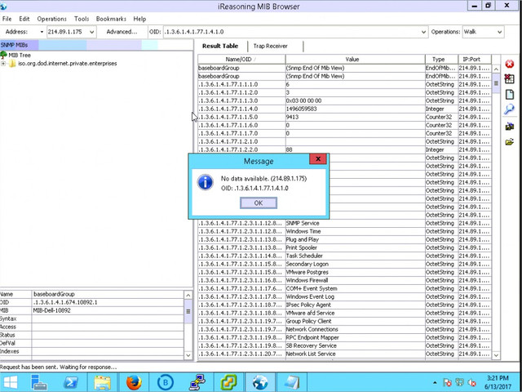Click the blank document icon in right toolbar
Image resolution: width=522 pixels, height=392 pixels.
pos(509,95)
